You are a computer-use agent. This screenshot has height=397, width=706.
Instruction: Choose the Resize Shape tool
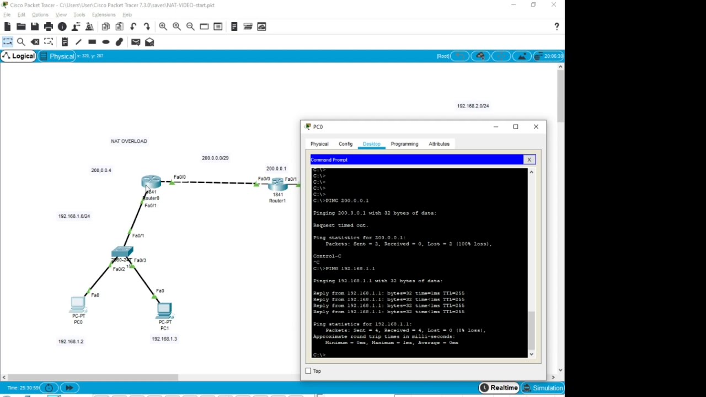tap(49, 42)
